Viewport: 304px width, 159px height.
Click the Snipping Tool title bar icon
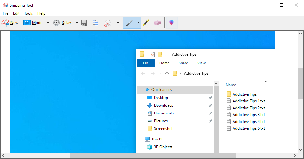[6, 5]
